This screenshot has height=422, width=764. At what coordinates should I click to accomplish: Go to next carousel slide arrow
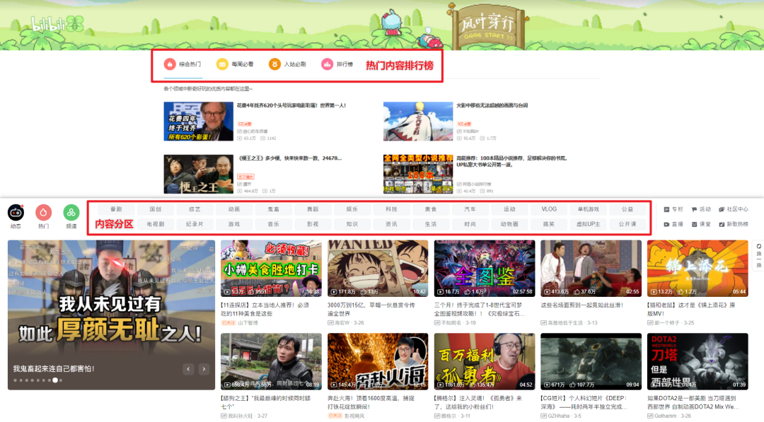pos(204,369)
